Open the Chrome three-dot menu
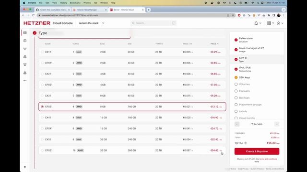307x172 pixels. (283, 15)
